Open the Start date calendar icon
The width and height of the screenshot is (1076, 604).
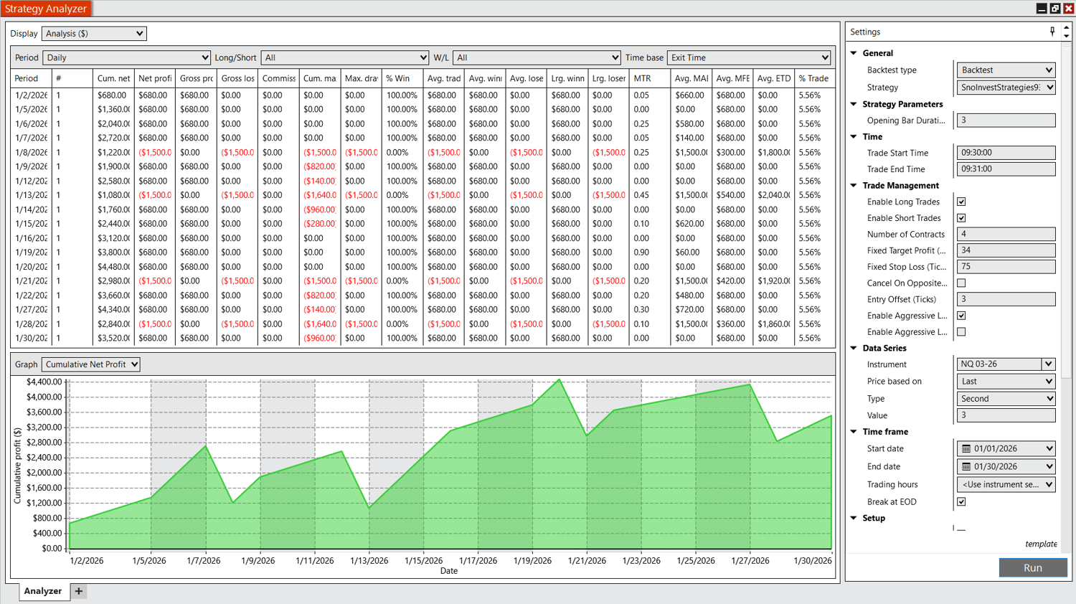click(x=966, y=449)
